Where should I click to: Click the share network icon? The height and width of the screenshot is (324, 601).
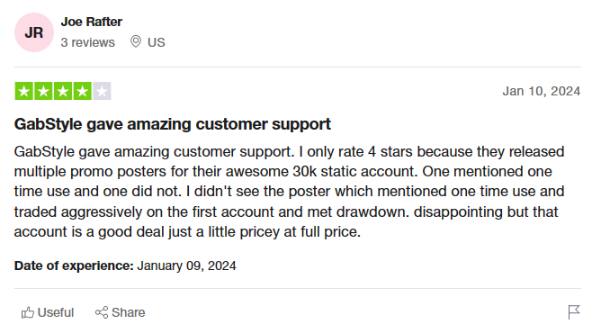click(x=102, y=312)
